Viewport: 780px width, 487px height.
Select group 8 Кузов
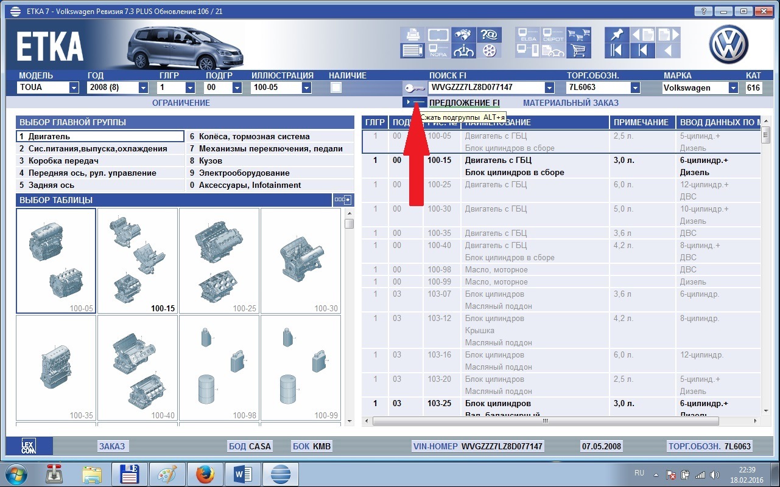(270, 161)
